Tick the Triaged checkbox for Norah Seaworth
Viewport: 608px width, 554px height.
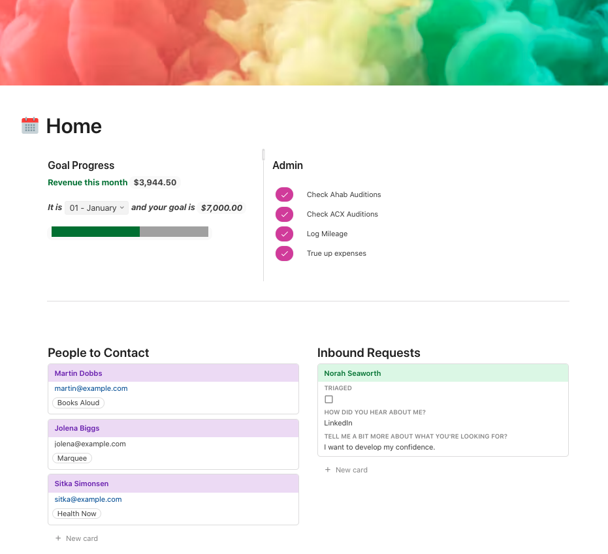click(x=328, y=399)
